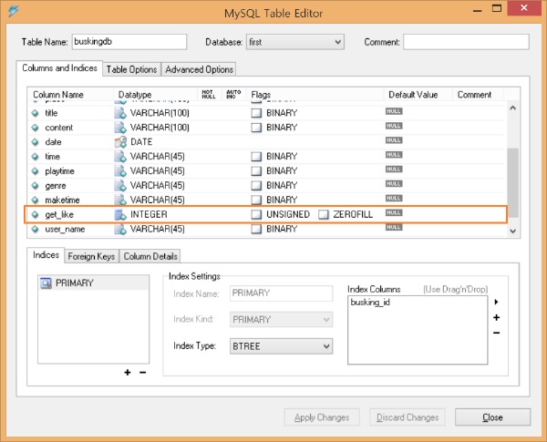Remove the index with the minus icon below the index list

pyautogui.click(x=142, y=373)
